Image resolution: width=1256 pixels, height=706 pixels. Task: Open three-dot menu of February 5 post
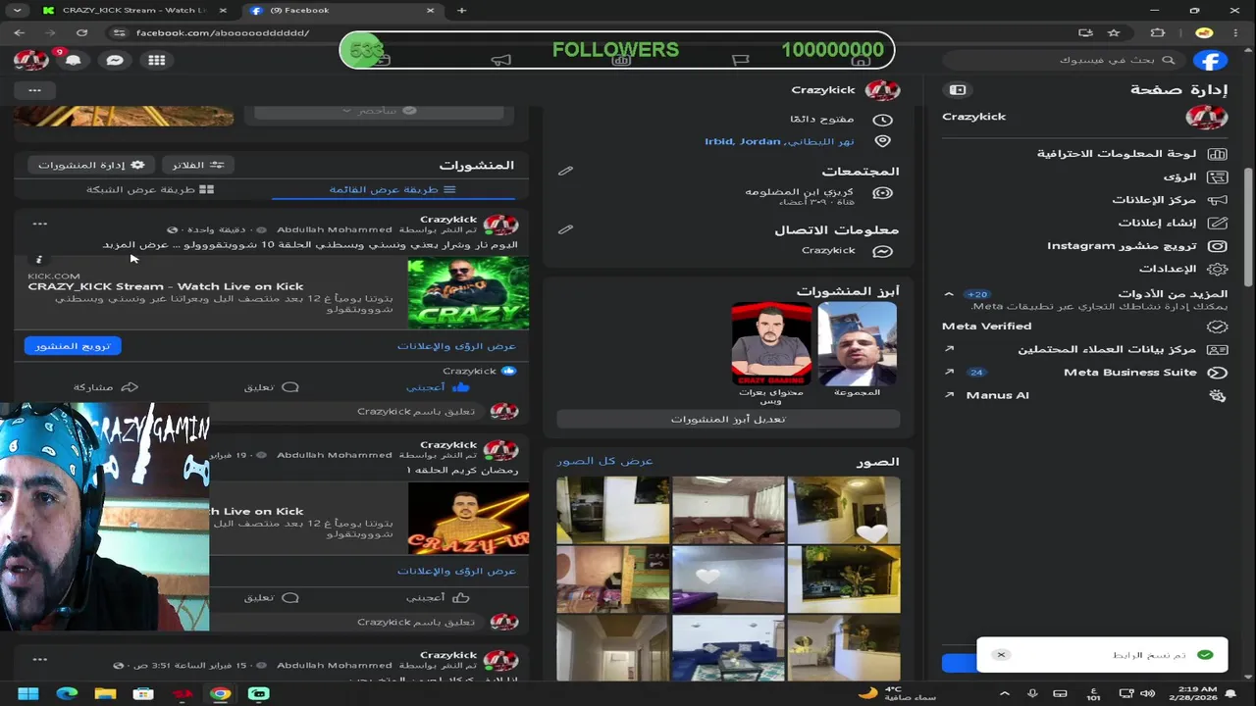tap(39, 659)
